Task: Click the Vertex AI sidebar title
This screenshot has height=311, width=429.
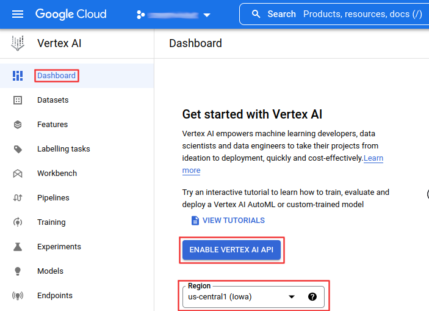Action: 59,43
